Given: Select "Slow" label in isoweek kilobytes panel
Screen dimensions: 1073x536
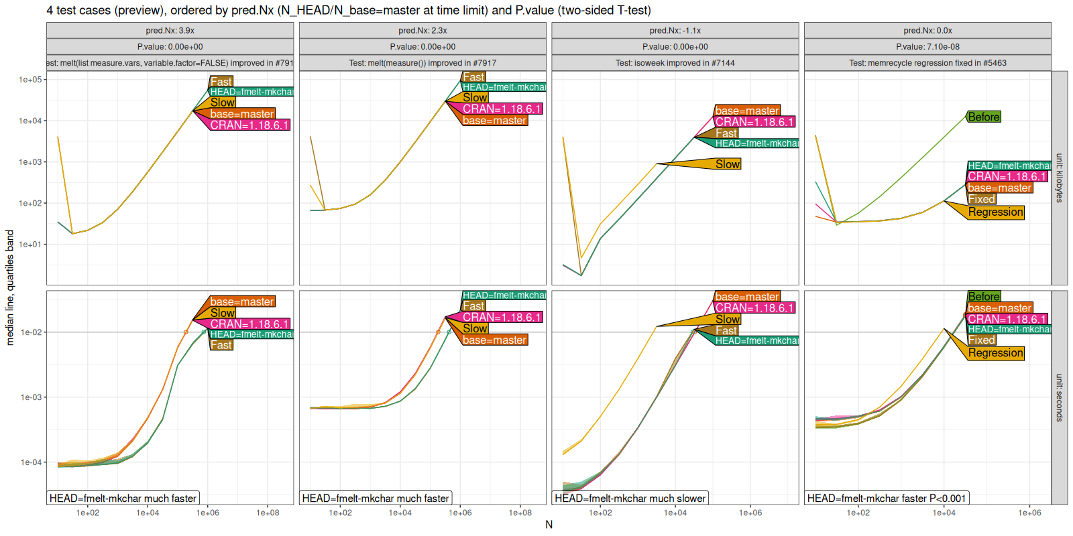Looking at the screenshot, I should tap(728, 164).
